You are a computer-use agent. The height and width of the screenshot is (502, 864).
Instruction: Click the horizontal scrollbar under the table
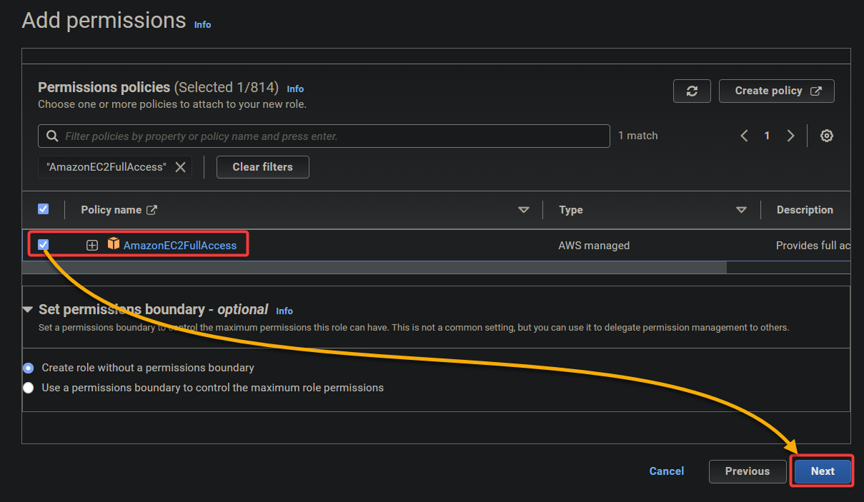374,267
